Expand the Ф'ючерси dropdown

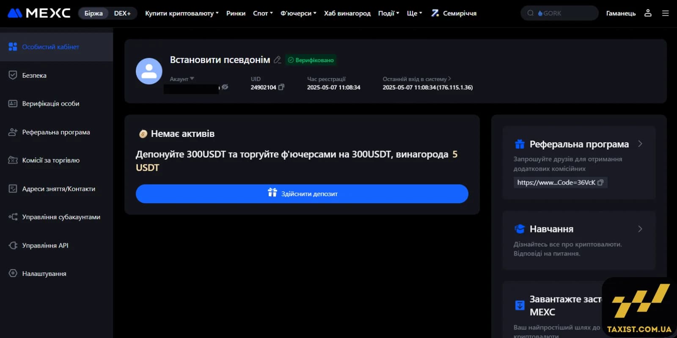(298, 13)
